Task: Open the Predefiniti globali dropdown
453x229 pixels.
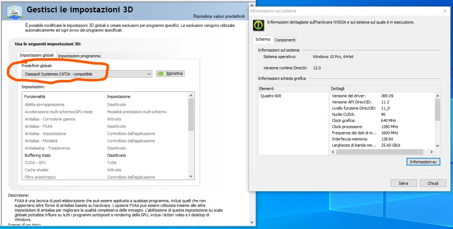Action: [87, 74]
